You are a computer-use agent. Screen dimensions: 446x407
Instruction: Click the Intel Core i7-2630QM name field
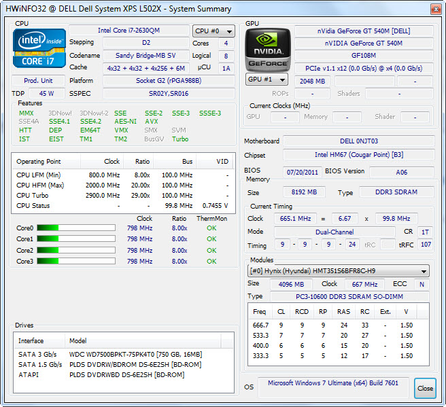tap(129, 31)
